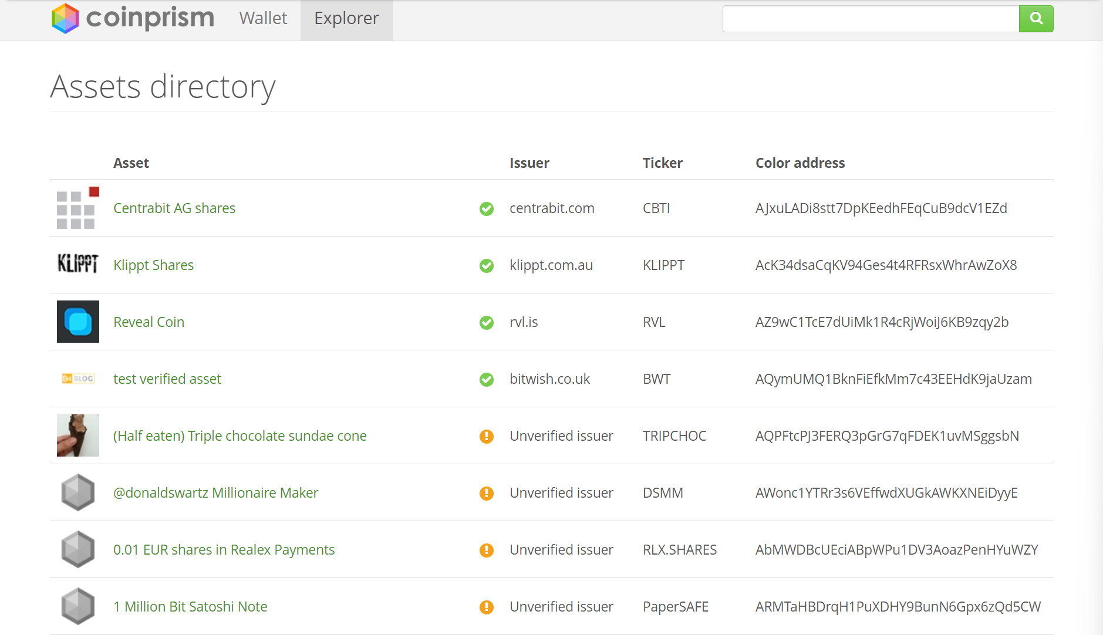Click the orange warning icon for PaperSAFE
1103x635 pixels.
point(487,607)
